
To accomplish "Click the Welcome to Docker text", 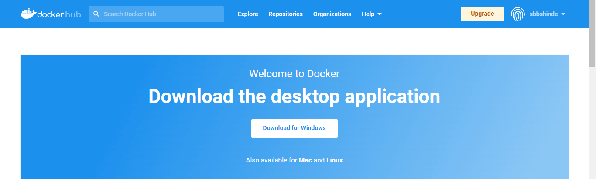I will coord(295,73).
